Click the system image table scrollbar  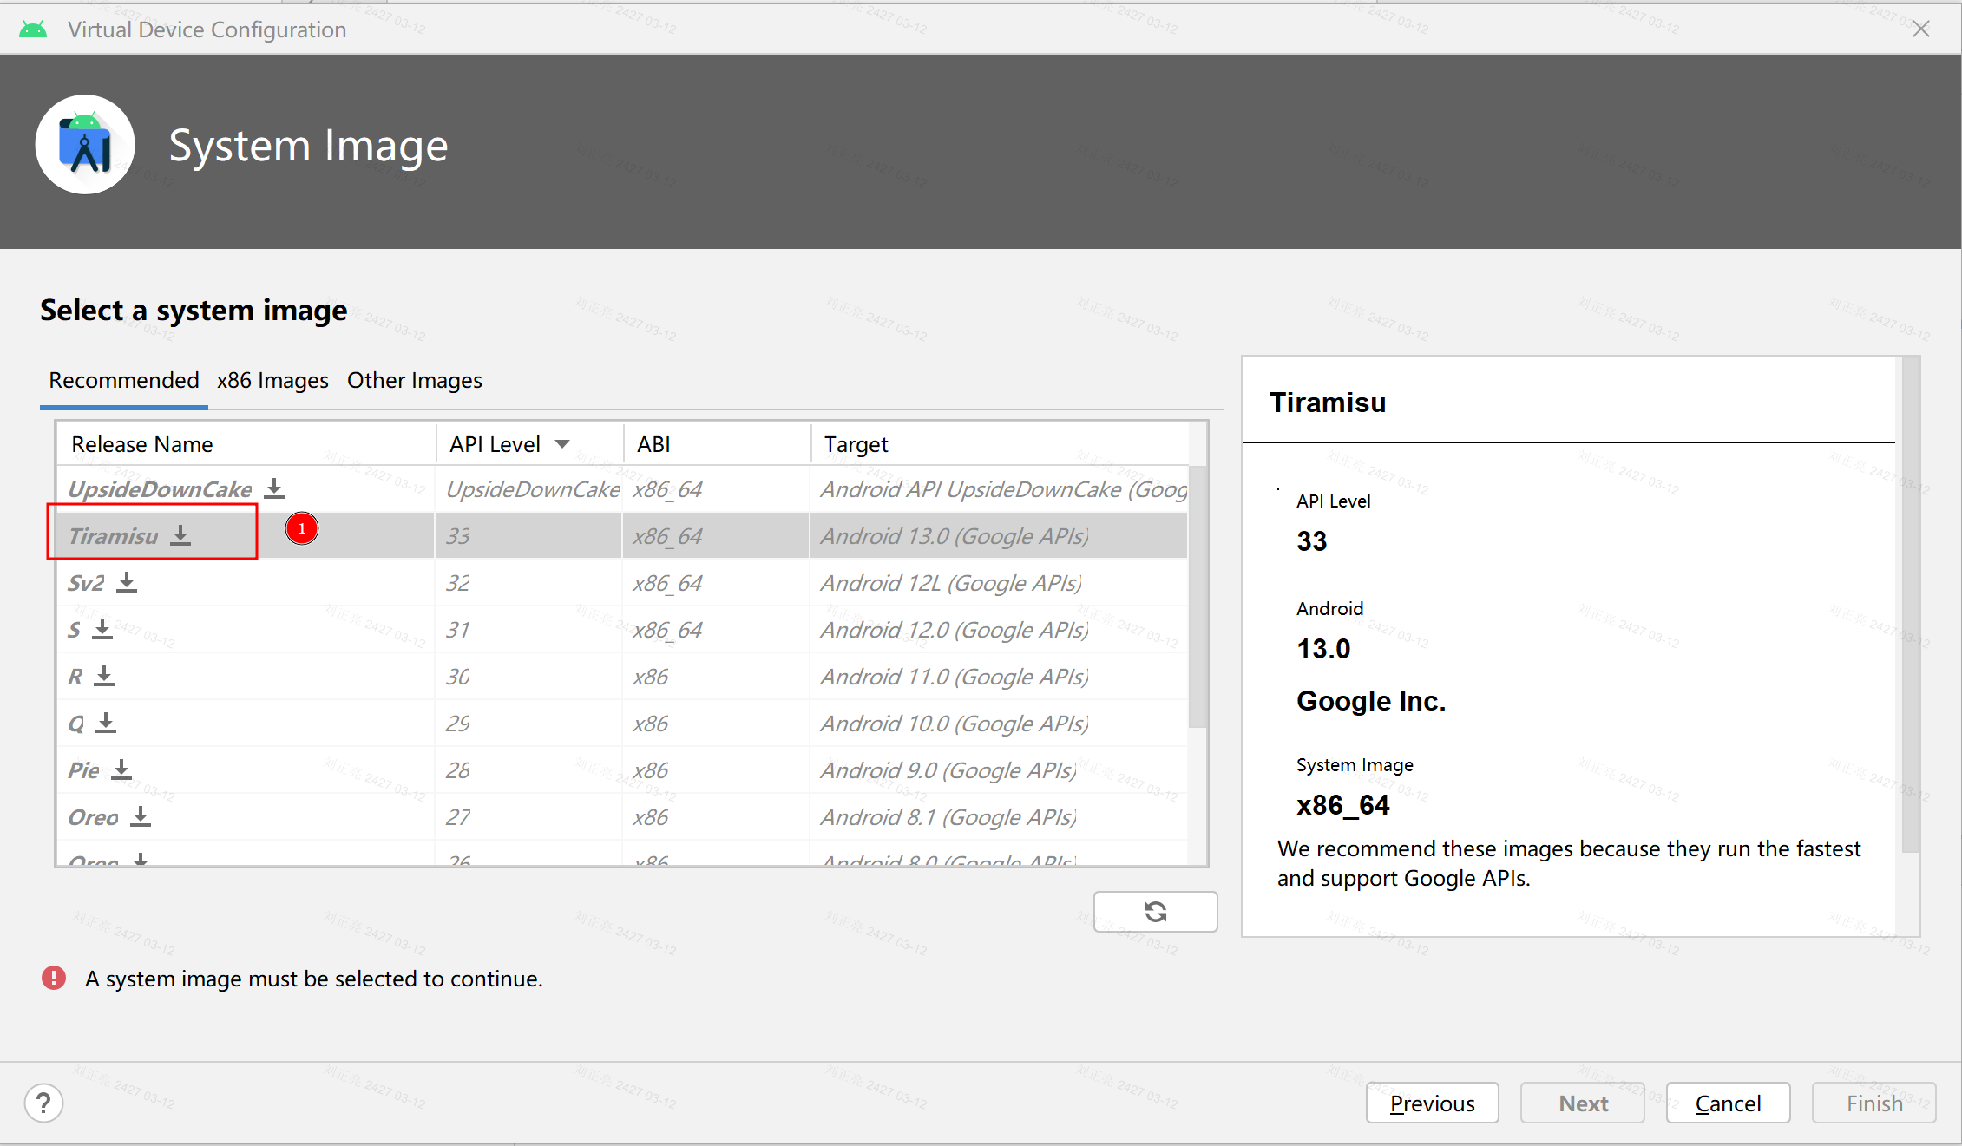[1198, 597]
